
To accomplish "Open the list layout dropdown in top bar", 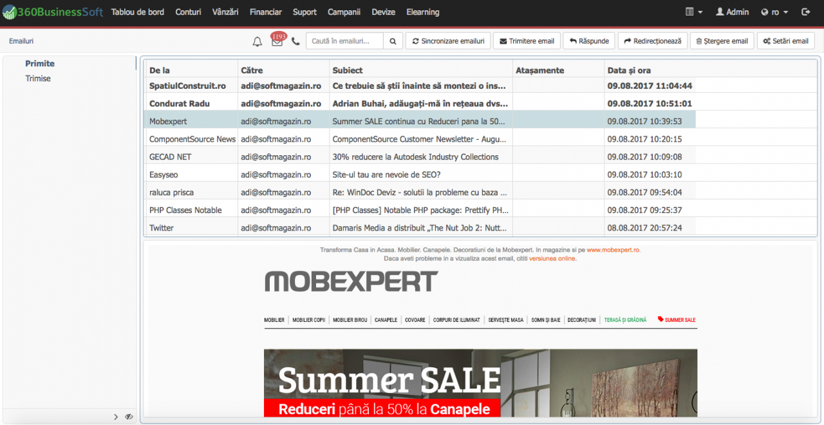I will pos(694,12).
